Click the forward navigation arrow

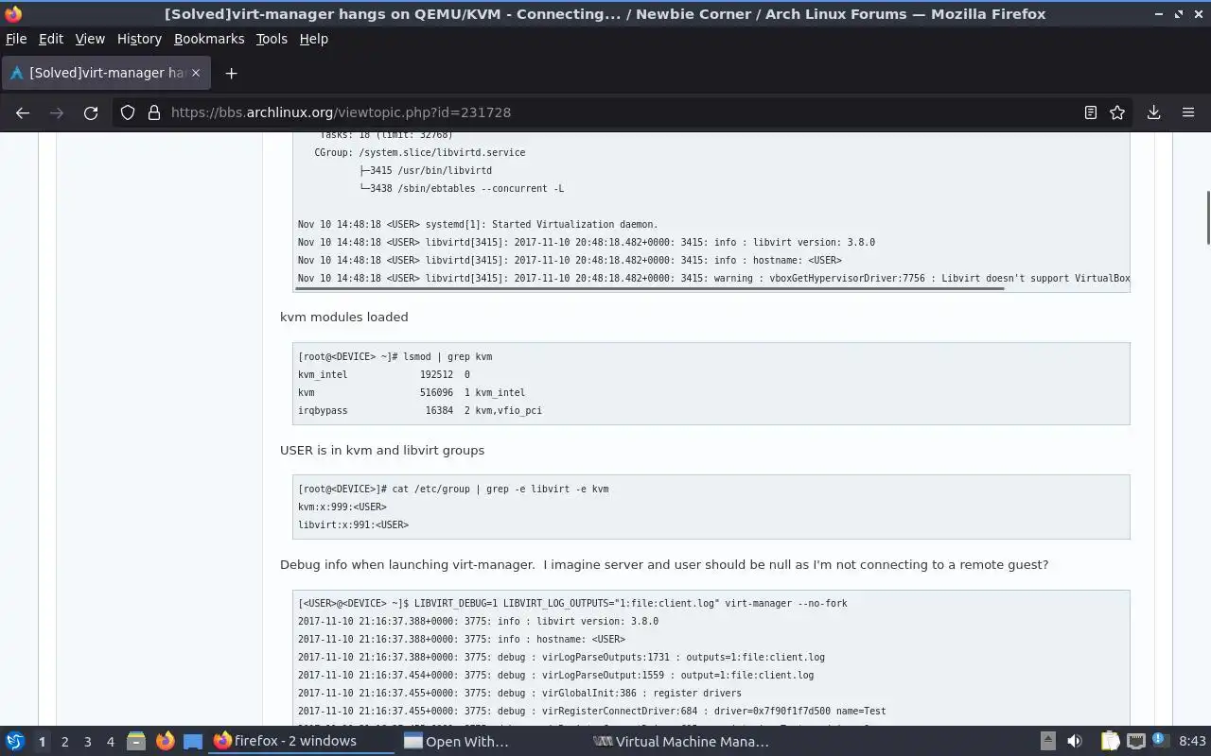coord(57,112)
